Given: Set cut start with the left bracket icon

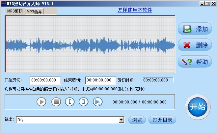Looking at the screenshot, I should tap(70, 102).
